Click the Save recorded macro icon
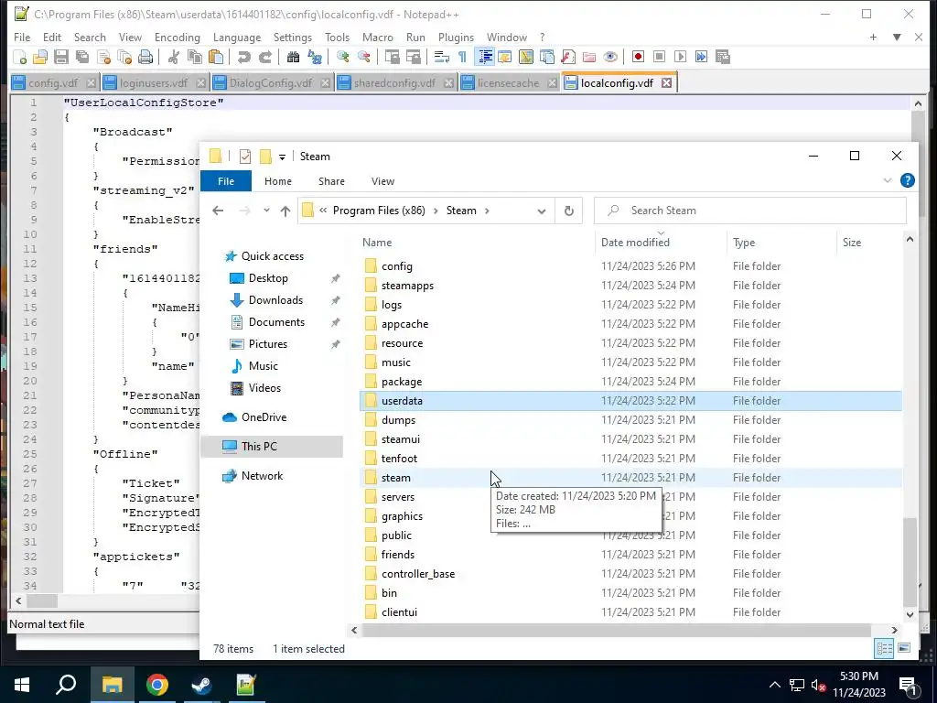Viewport: 937px width, 703px height. [723, 57]
